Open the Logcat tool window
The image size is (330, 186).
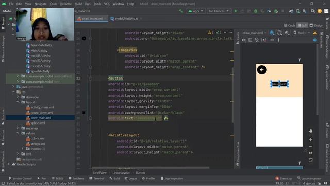click(x=130, y=178)
